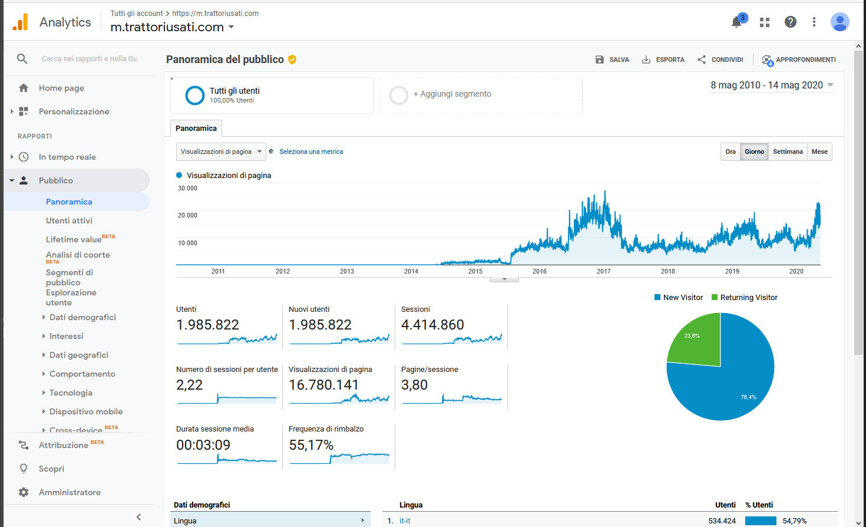Select the Lingua demographic row

pos(270,521)
